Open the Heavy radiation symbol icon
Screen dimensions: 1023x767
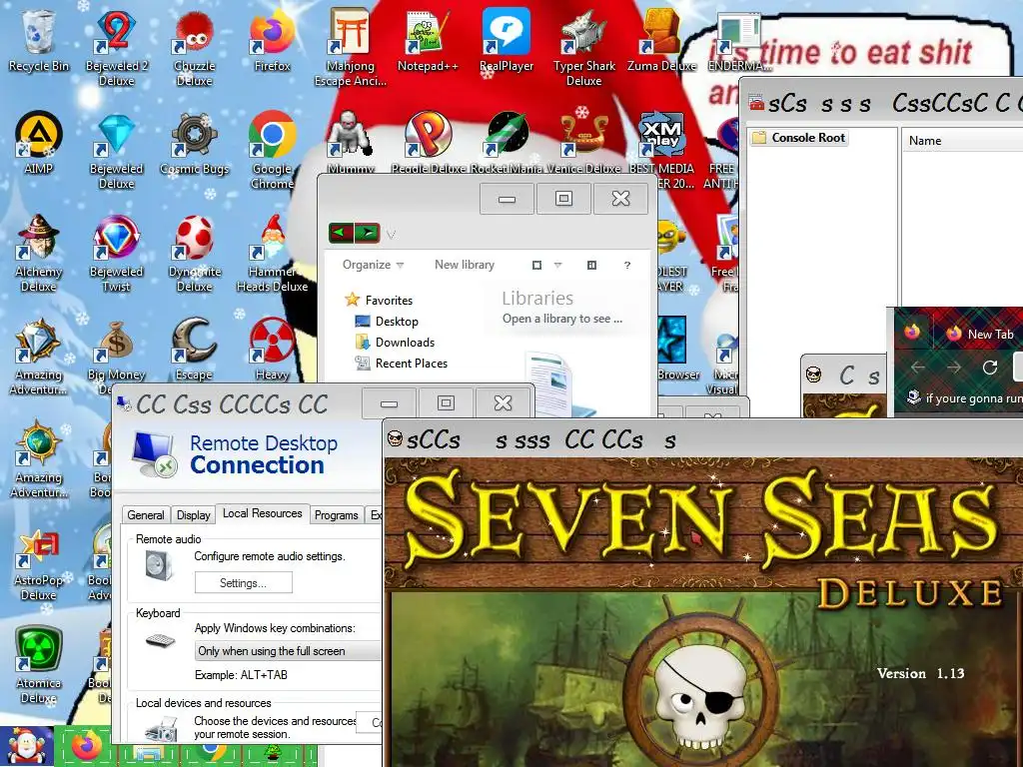coord(272,350)
